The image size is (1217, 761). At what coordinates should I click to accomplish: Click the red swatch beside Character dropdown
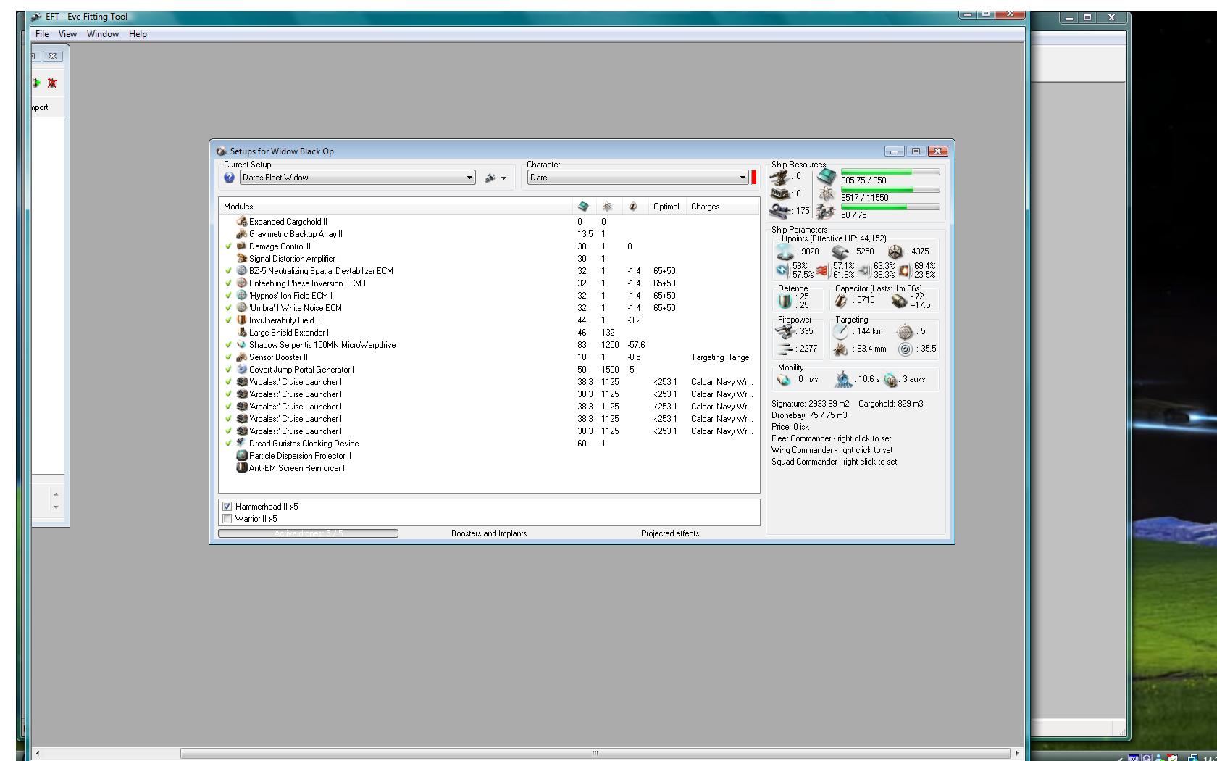754,178
